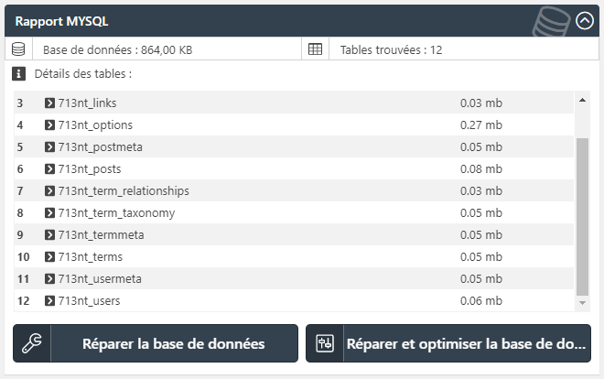604x379 pixels.
Task: Expand the 713nt_links table arrow
Action: pos(49,103)
